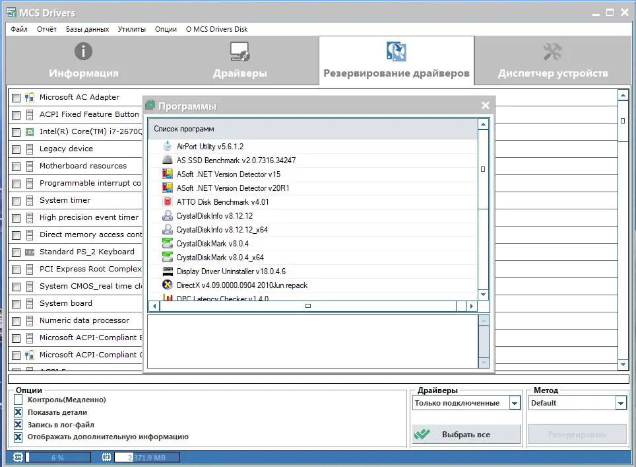Viewport: 636px width, 467px height.
Task: Click the Выбрать все button
Action: [466, 435]
